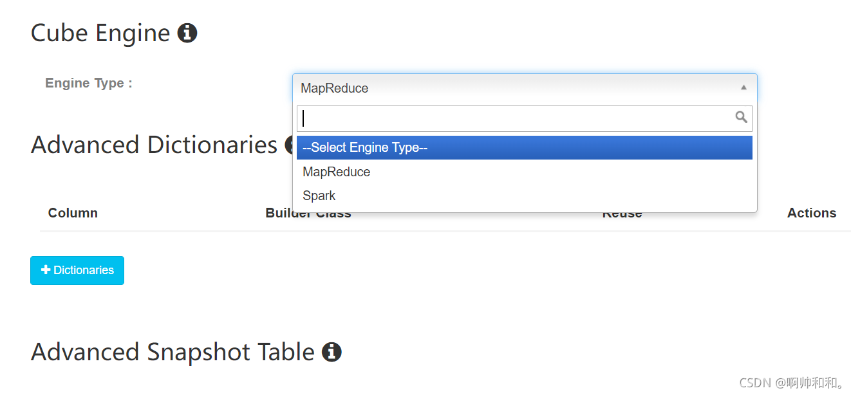Click the magnifier icon in dropdown search
This screenshot has height=395, width=851.
[x=741, y=117]
